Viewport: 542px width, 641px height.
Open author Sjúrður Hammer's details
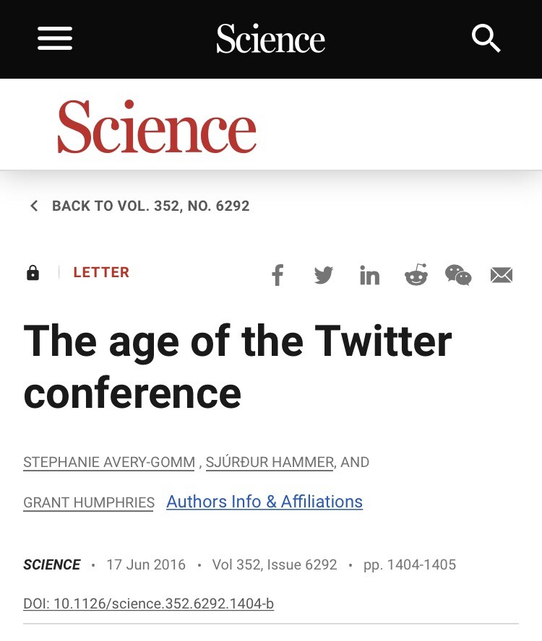pos(270,463)
